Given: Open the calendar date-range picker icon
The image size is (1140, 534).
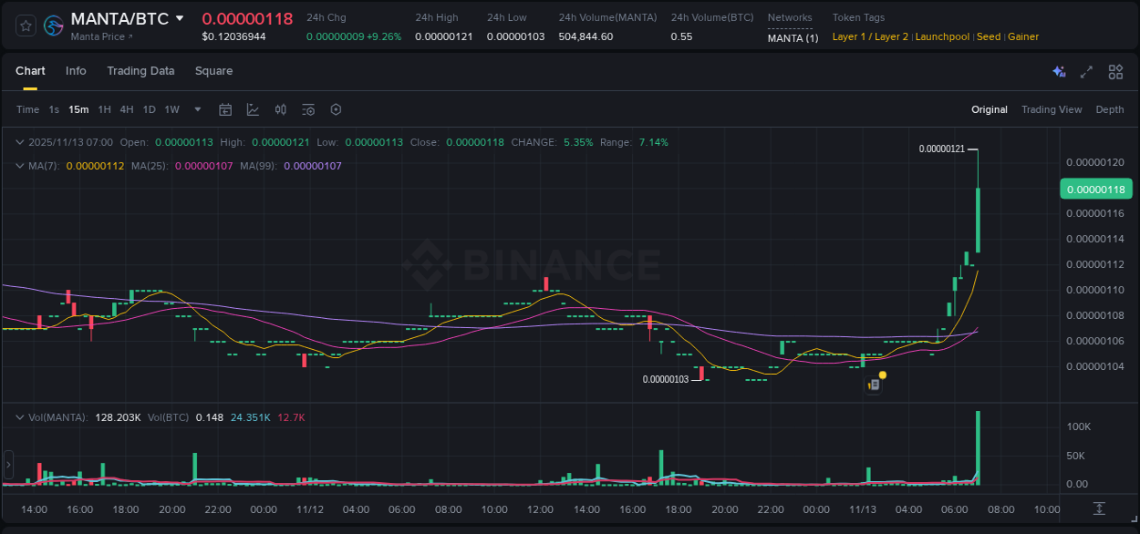Looking at the screenshot, I should [x=225, y=109].
